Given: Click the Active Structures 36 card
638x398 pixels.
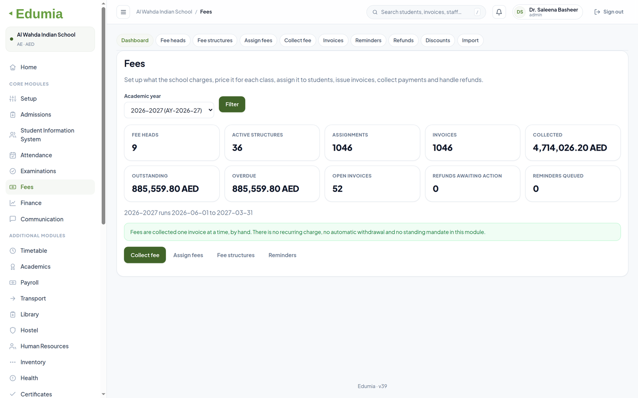Looking at the screenshot, I should [x=272, y=143].
